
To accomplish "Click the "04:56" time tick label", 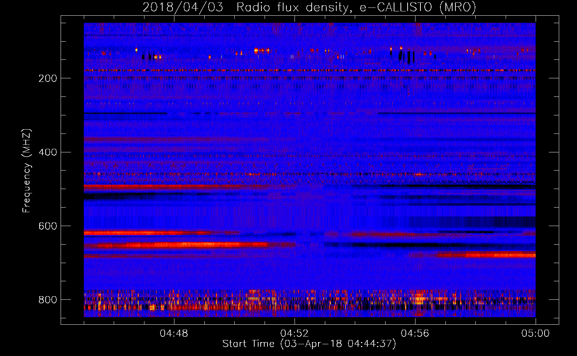I will (x=415, y=334).
